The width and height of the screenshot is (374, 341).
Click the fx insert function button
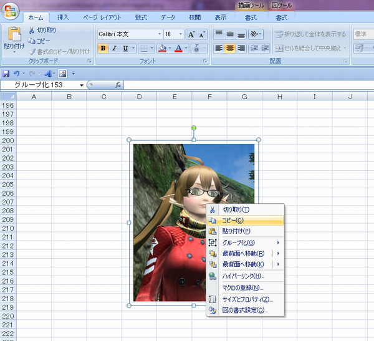[x=118, y=85]
